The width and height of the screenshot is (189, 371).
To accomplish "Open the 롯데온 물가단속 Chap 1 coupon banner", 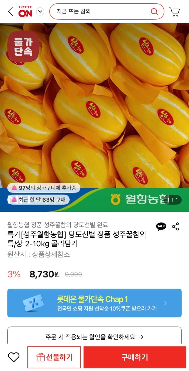I will (94, 303).
